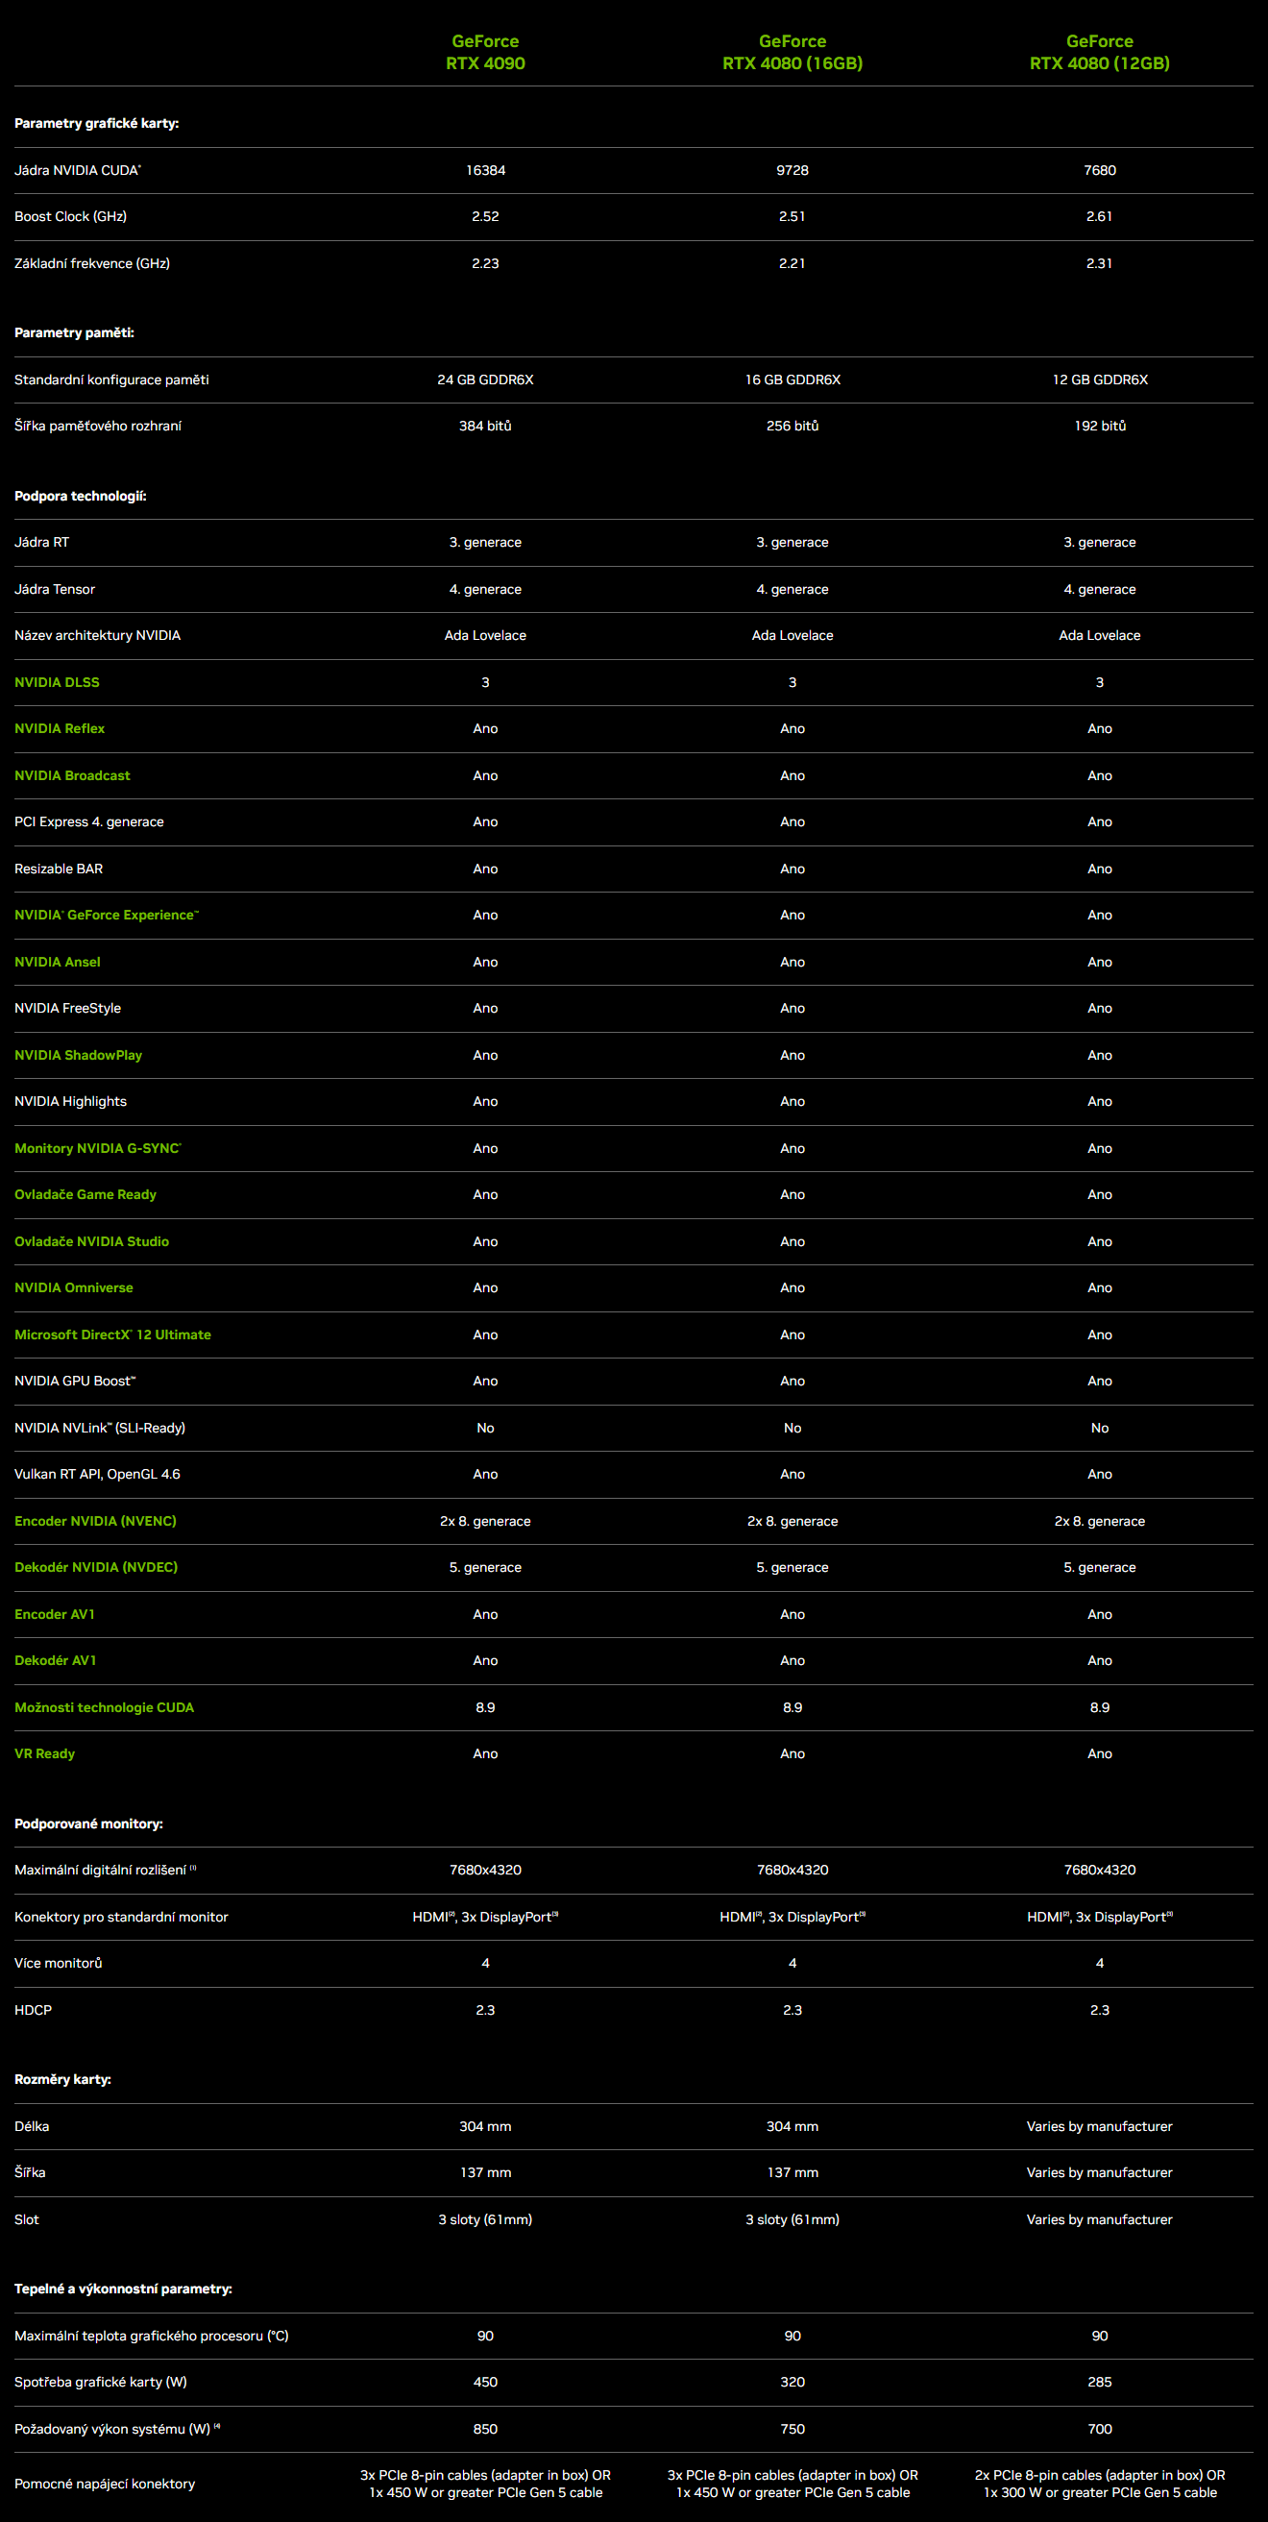1268x2522 pixels.
Task: Click Konektory pro standardní monitor label
Action: [121, 1917]
